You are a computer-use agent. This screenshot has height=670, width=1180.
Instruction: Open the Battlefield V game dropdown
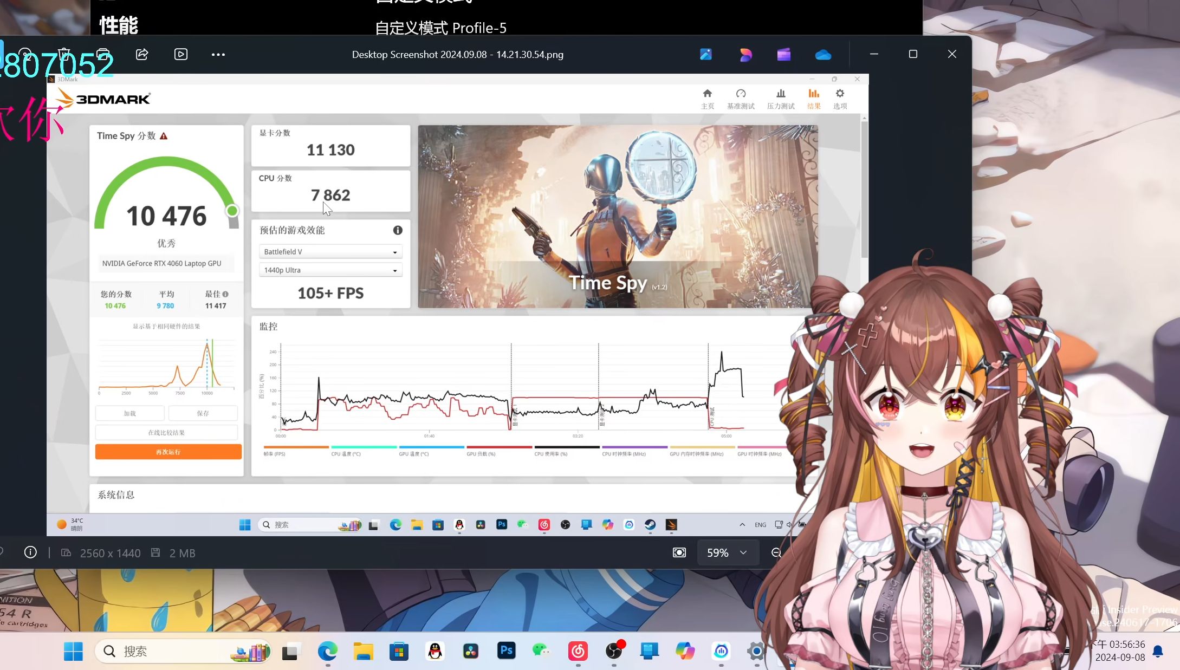point(330,252)
